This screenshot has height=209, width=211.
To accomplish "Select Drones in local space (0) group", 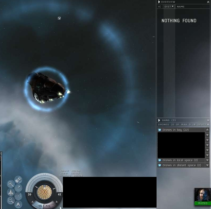I will pyautogui.click(x=180, y=160).
